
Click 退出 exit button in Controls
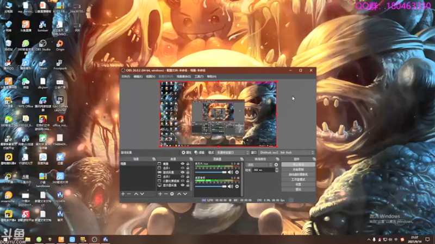point(298,189)
